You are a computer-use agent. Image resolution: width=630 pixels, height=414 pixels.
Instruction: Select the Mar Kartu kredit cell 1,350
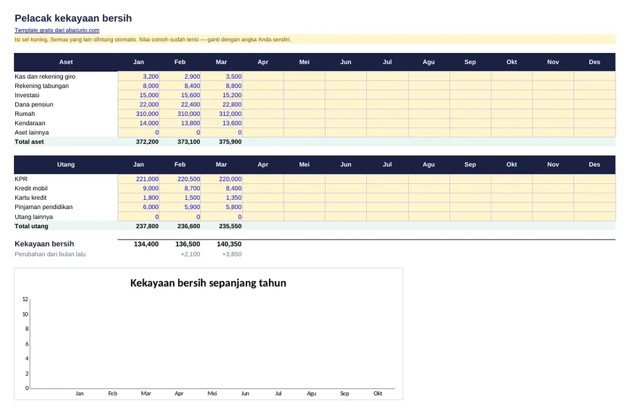coord(222,198)
